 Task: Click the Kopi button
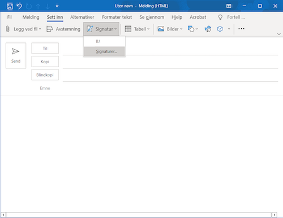(x=45, y=62)
